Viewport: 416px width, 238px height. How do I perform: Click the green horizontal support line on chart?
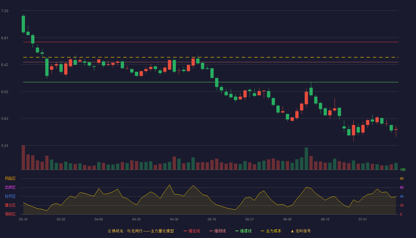(211, 82)
